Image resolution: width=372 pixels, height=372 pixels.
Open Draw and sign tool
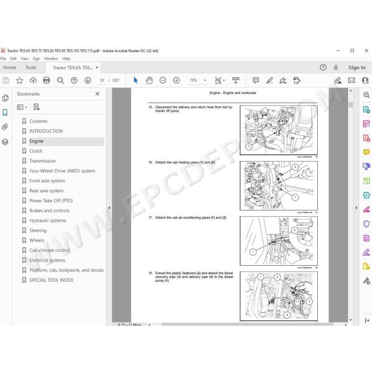[283, 80]
